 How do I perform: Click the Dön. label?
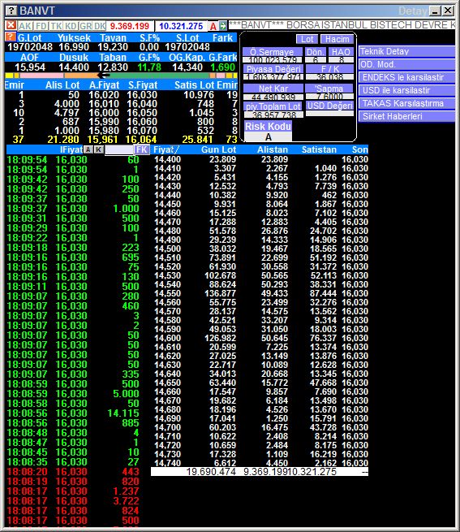316,52
